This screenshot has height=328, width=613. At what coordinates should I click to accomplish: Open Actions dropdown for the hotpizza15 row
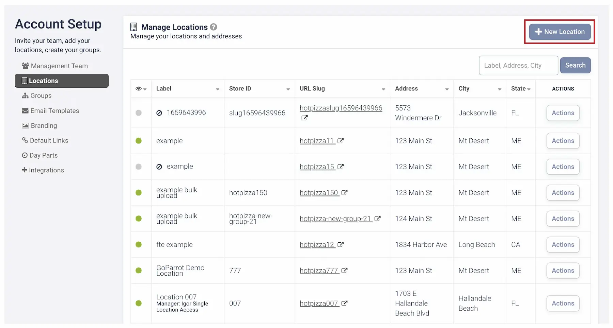563,167
